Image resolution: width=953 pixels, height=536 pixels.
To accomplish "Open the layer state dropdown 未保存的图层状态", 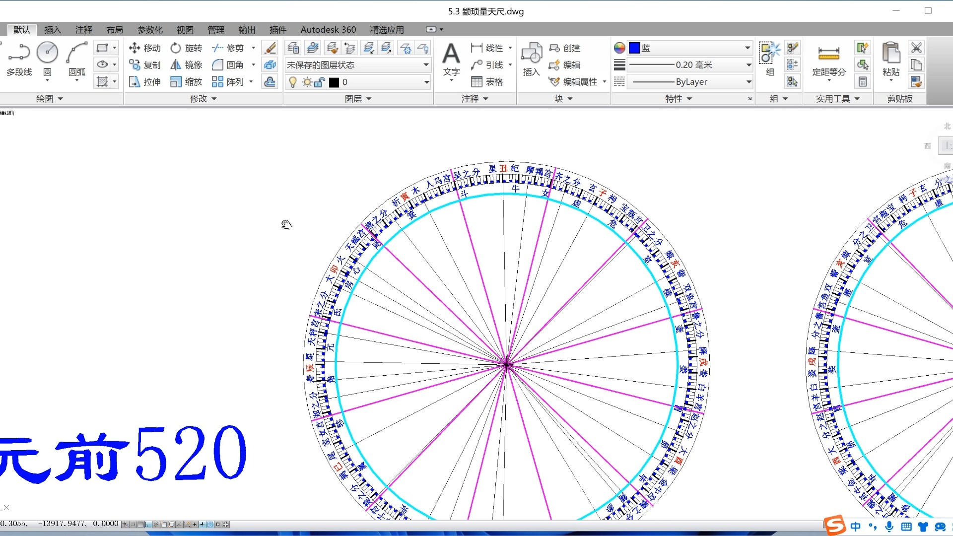I will (x=358, y=65).
